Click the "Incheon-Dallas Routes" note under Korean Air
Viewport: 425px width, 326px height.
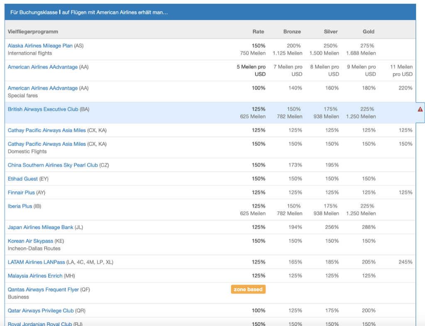(x=34, y=248)
